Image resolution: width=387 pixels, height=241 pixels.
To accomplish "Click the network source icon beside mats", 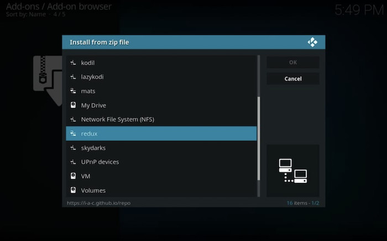I will [x=73, y=91].
